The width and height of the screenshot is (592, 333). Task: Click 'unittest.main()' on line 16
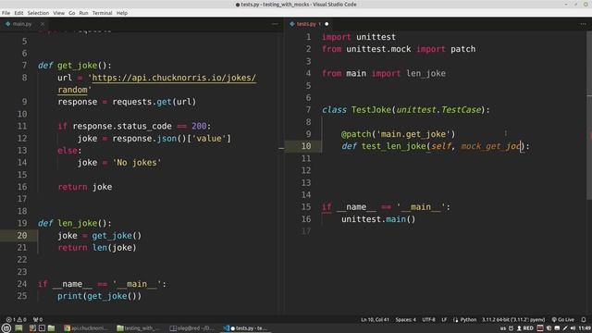point(378,219)
